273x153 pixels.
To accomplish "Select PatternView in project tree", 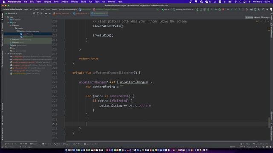I will (28, 37).
